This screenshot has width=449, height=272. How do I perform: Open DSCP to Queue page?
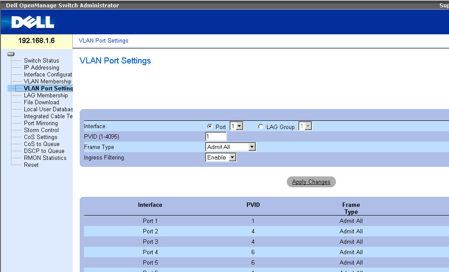click(44, 151)
